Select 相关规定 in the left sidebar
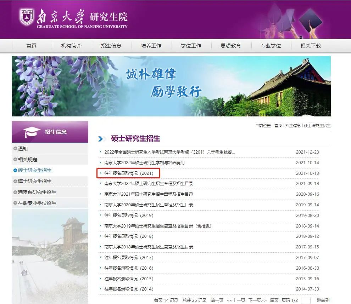 pos(28,160)
